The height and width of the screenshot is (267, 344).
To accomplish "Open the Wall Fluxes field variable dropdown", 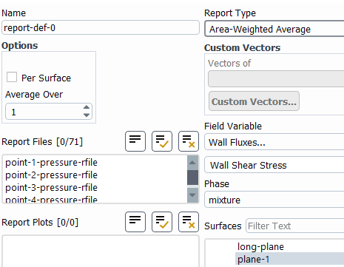I will pyautogui.click(x=274, y=142).
